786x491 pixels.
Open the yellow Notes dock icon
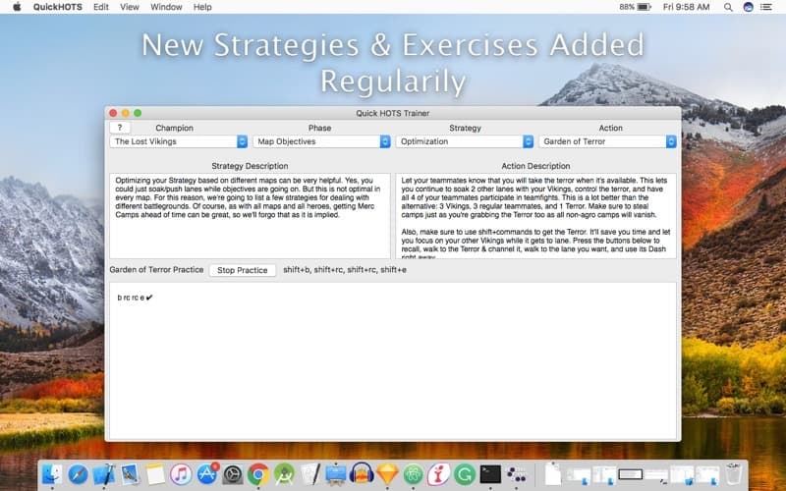(x=155, y=474)
